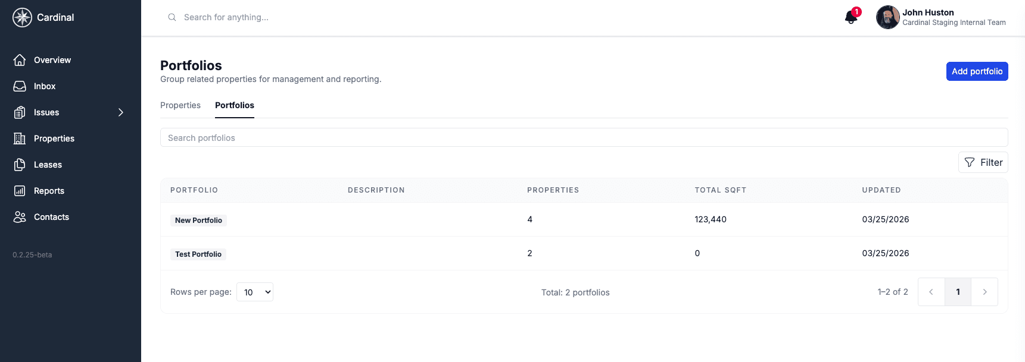Open Issues label in the sidebar
Viewport: 1025px width, 362px height.
tap(46, 112)
